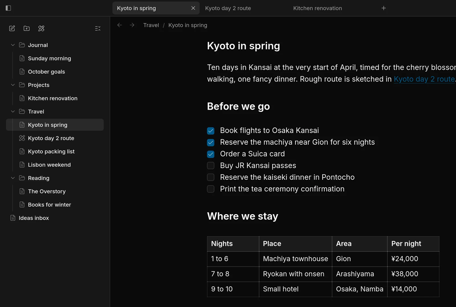Click document icon beside October goals
456x307 pixels.
tap(22, 71)
